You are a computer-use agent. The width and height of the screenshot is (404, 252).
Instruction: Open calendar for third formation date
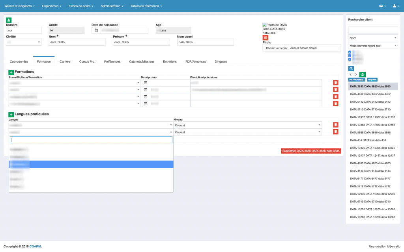pos(146,96)
